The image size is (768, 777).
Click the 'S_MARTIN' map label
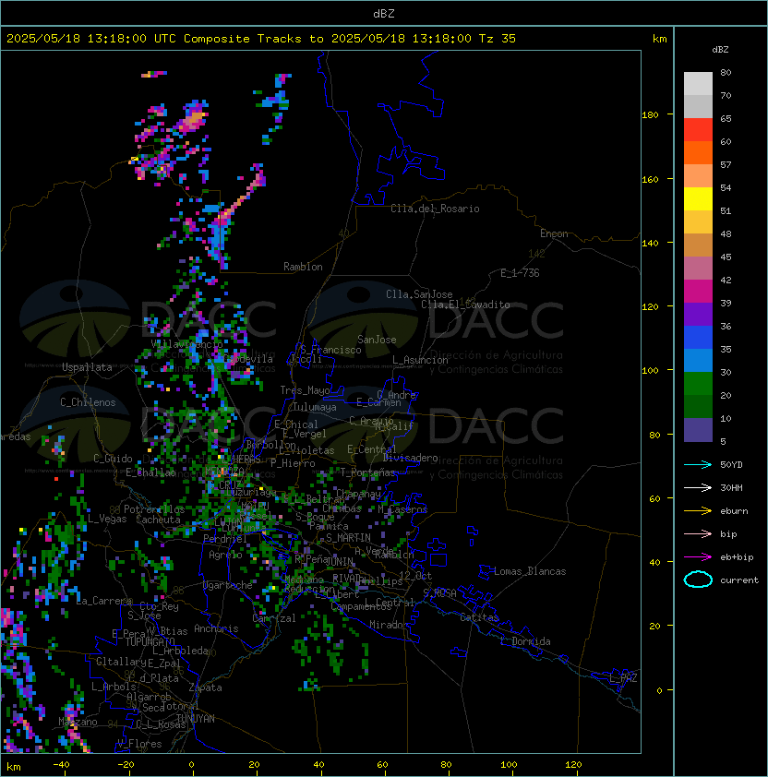[x=348, y=538]
